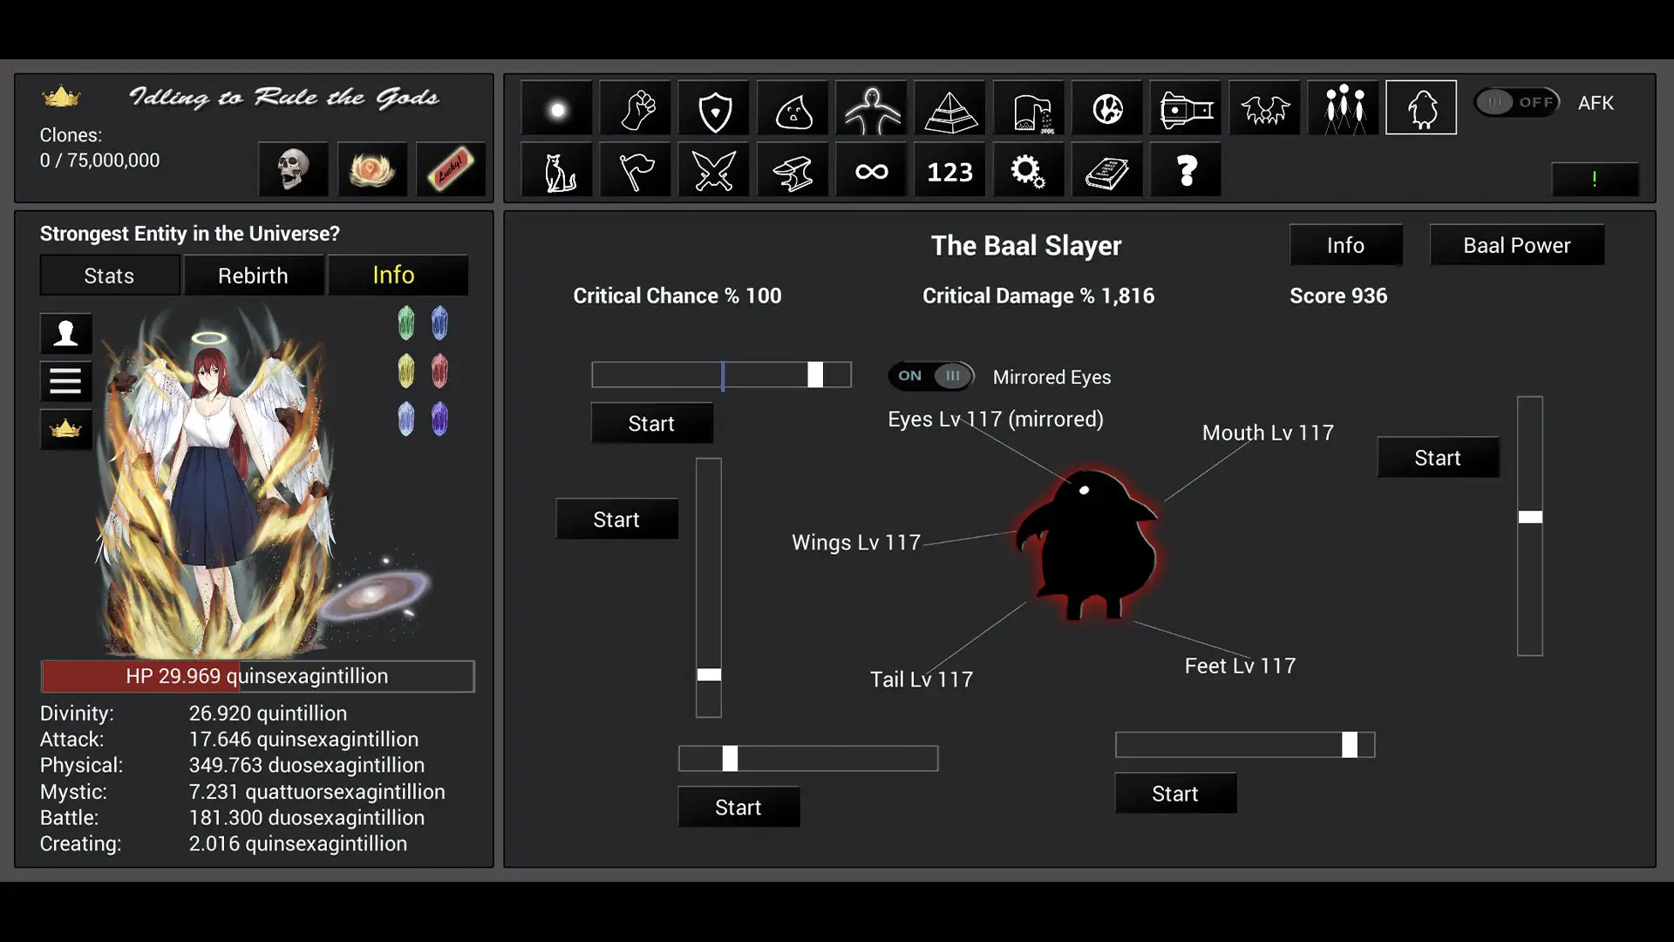This screenshot has width=1674, height=942.
Task: Click the black Baal bird creature
Action: point(1086,545)
